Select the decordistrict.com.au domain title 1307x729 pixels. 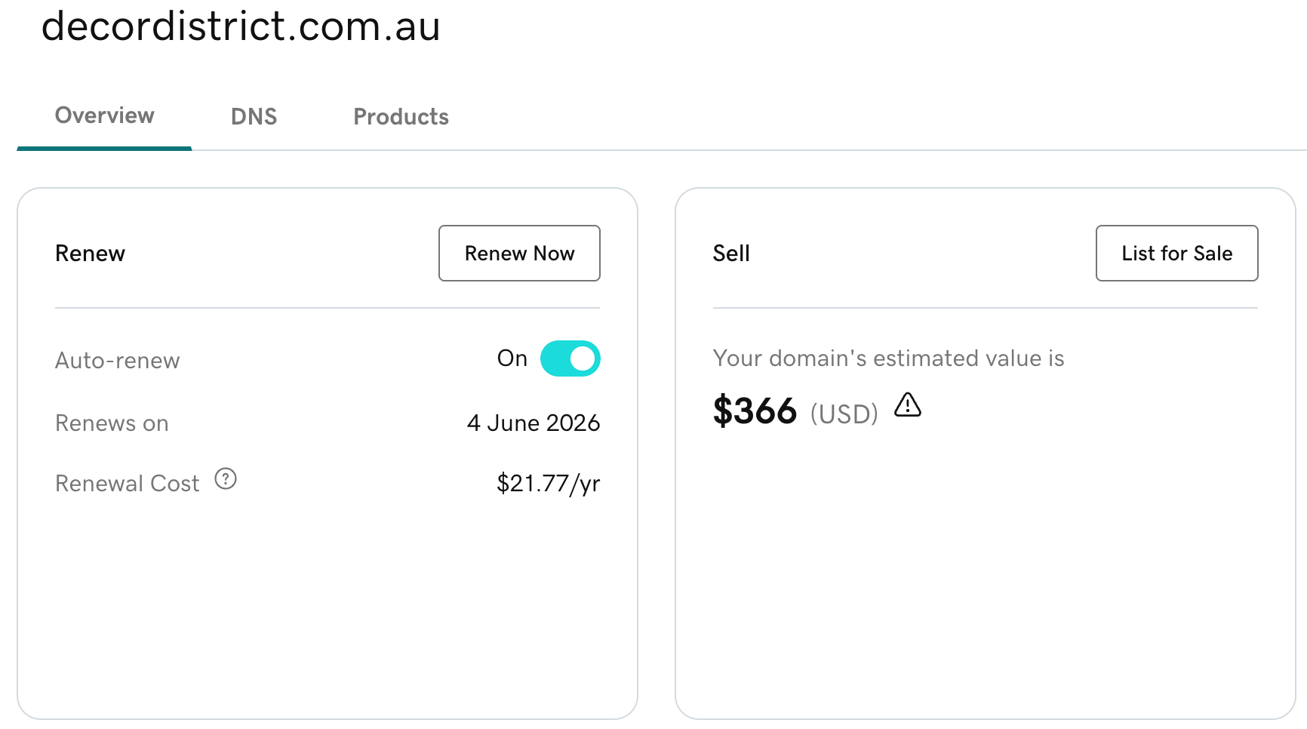tap(241, 26)
